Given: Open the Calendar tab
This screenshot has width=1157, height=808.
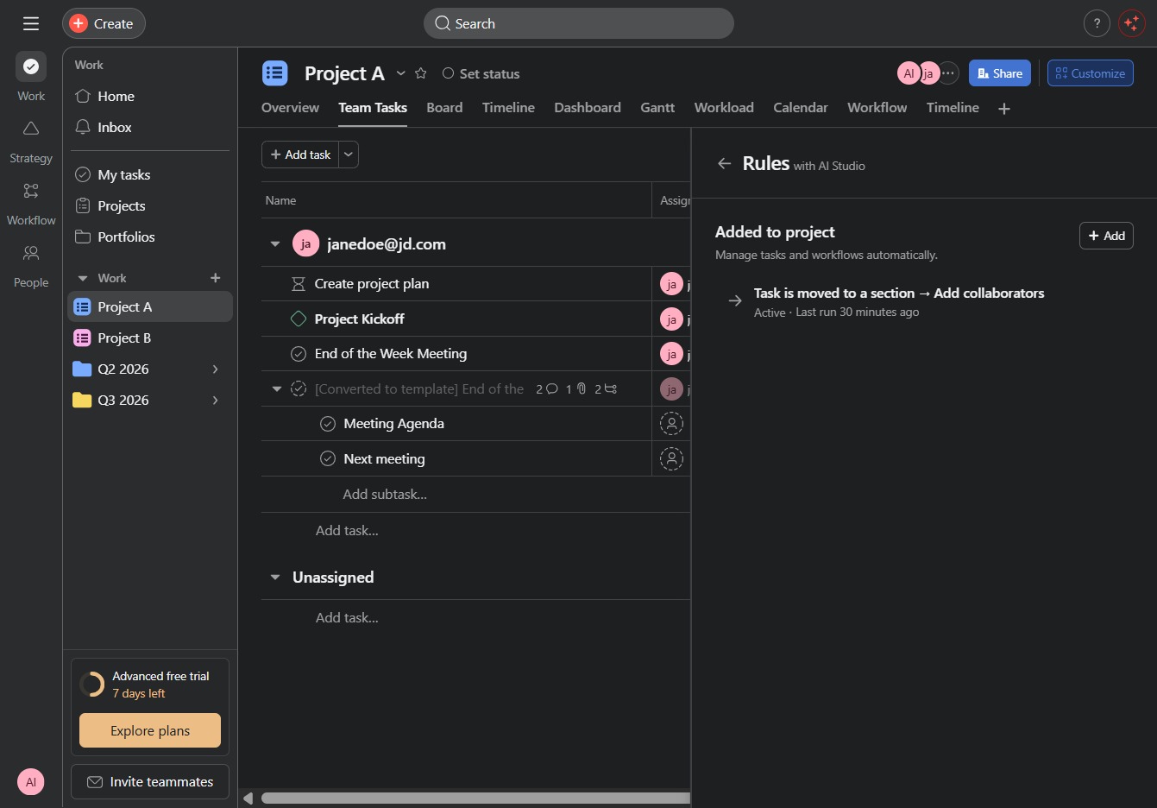Looking at the screenshot, I should [801, 108].
